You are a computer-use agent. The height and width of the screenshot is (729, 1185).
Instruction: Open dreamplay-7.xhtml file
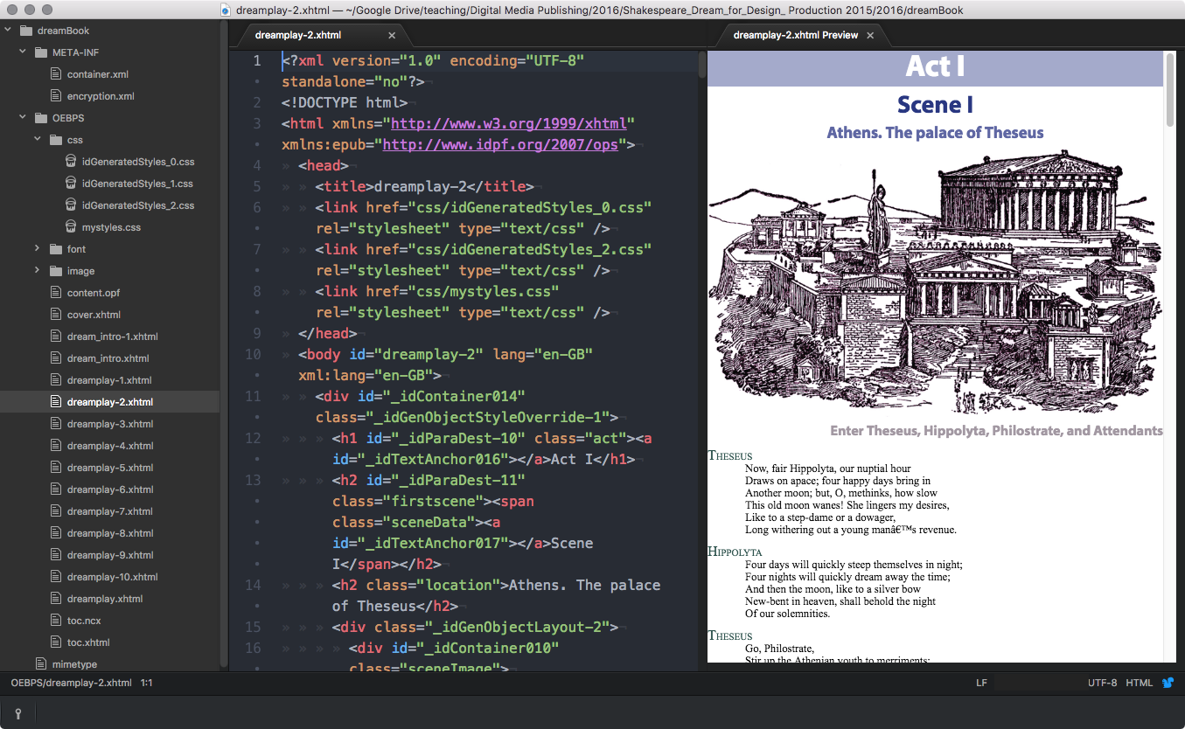pyautogui.click(x=110, y=511)
